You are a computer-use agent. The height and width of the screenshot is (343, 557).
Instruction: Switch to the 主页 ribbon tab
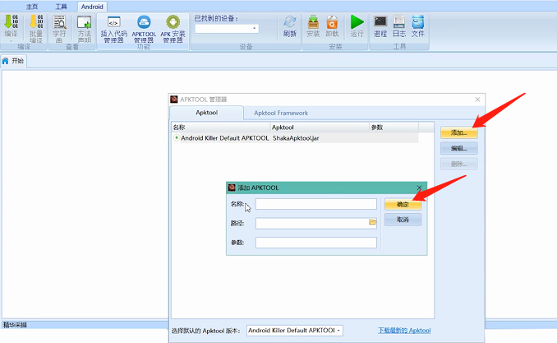point(31,7)
